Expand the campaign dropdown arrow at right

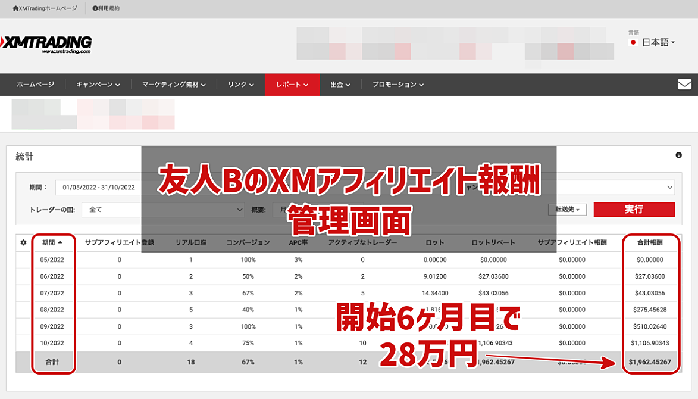tap(669, 188)
